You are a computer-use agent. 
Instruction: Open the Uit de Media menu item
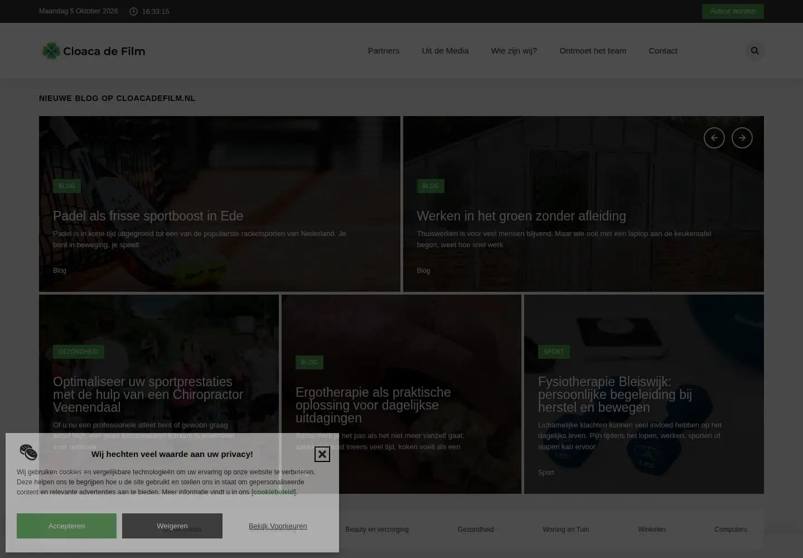click(x=445, y=51)
